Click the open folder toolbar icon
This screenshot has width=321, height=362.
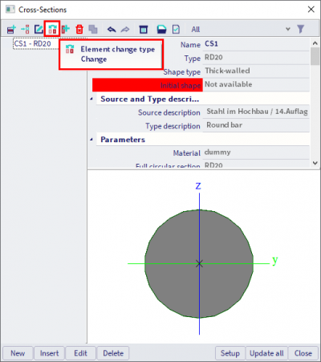[x=161, y=29]
